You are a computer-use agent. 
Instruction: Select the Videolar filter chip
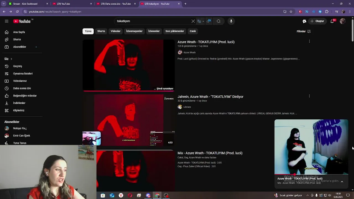[x=116, y=31]
